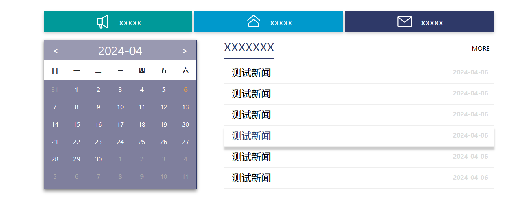
Task: Pick date 27 on the calendar
Action: (185, 142)
